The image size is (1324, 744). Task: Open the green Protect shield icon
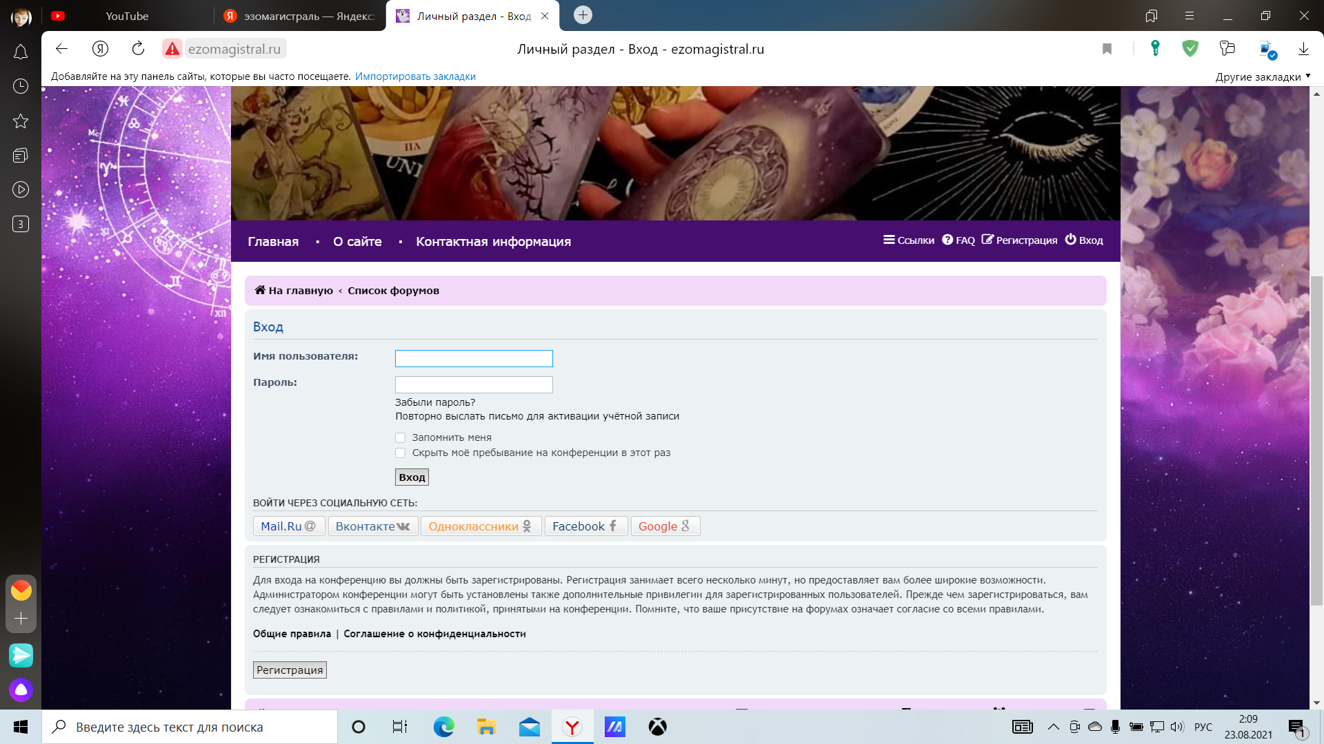1190,48
